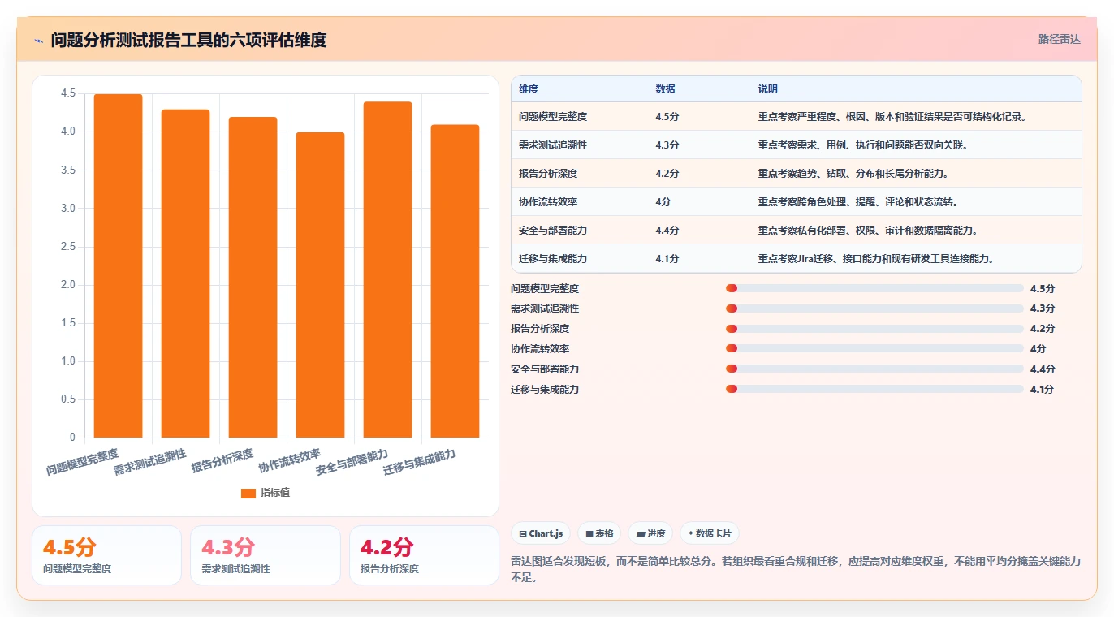Screen dimensions: 1114x617
Task: Click the 报告分析深度 bar in chart
Action: [253, 278]
